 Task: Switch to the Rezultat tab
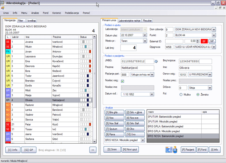147,21
